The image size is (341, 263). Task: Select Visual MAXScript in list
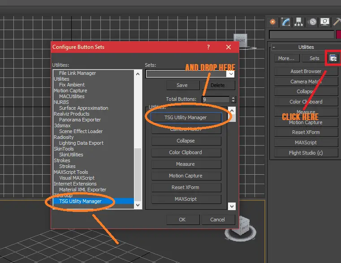point(77,178)
